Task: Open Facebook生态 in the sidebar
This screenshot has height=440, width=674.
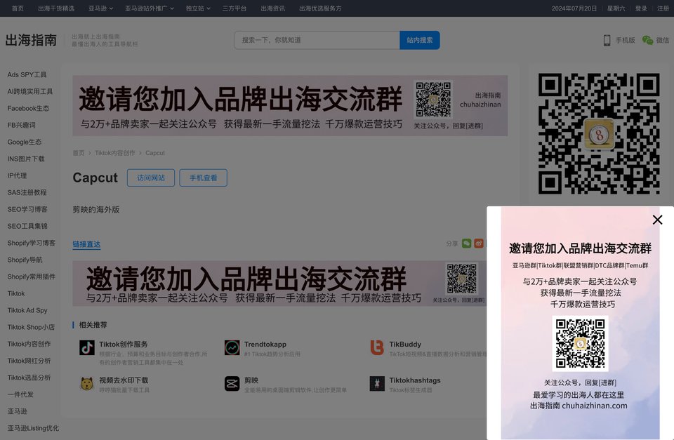Action: point(28,108)
